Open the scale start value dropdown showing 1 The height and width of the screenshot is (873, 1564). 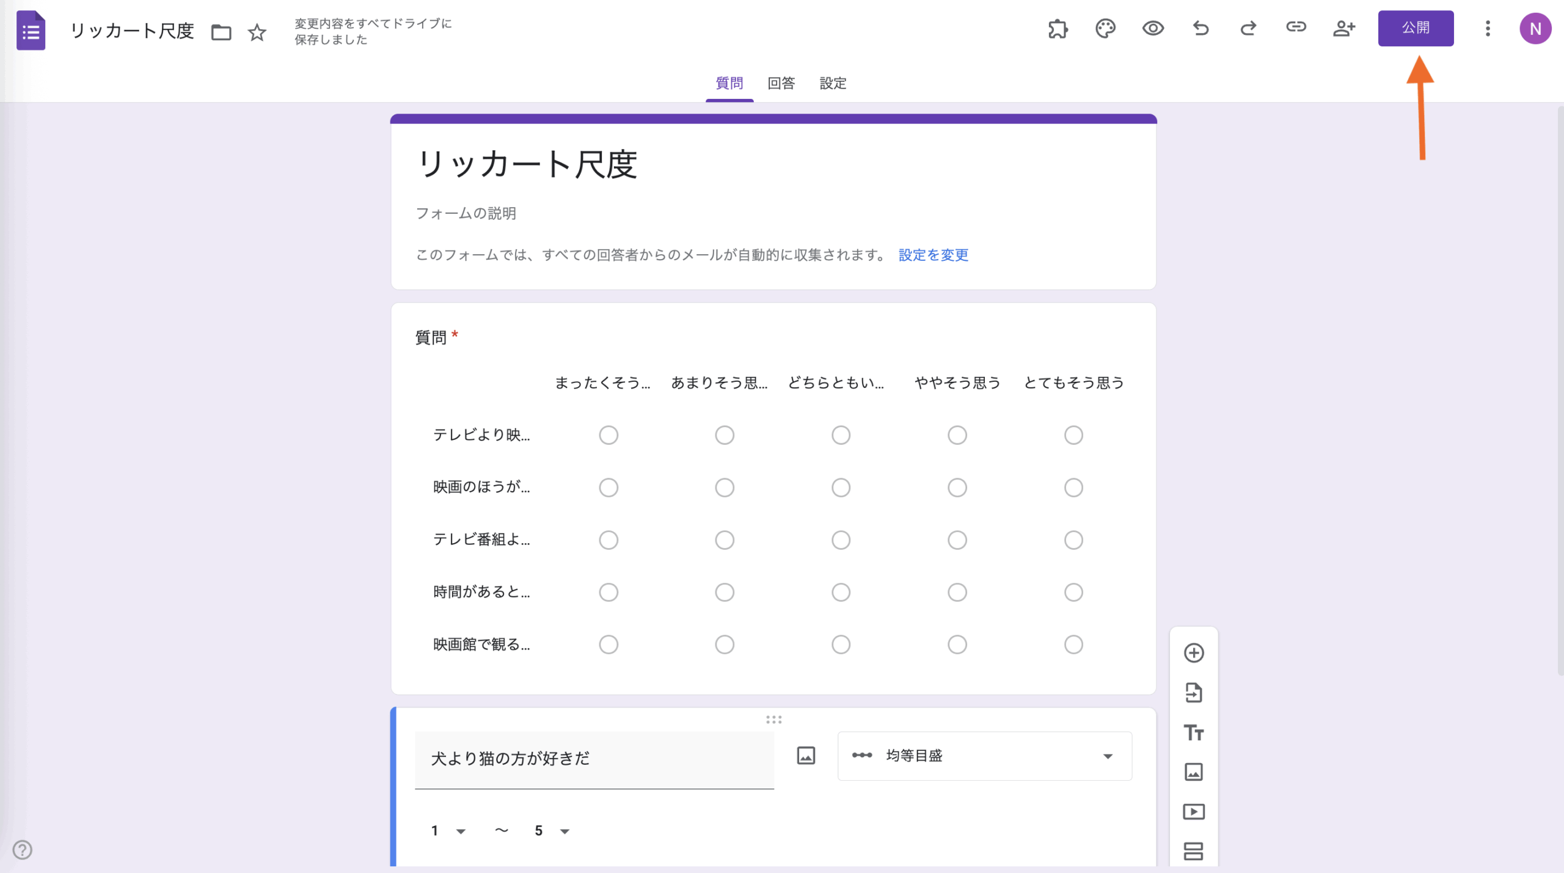[448, 830]
